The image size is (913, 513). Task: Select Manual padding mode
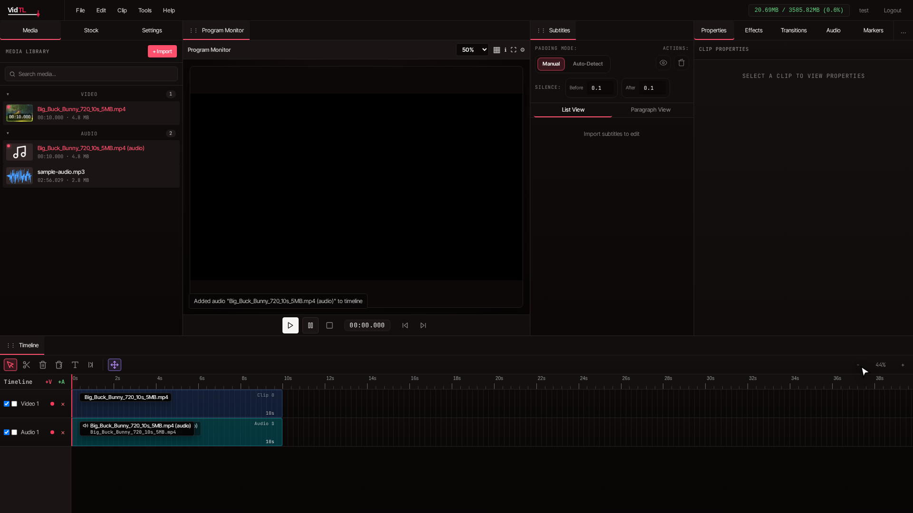pos(551,64)
